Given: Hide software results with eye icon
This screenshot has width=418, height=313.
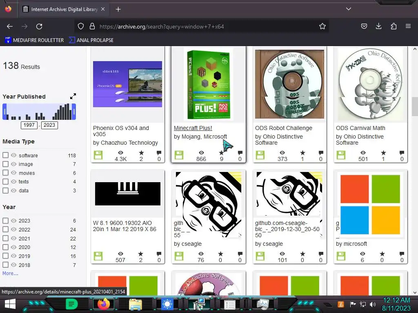Looking at the screenshot, I should (13, 155).
